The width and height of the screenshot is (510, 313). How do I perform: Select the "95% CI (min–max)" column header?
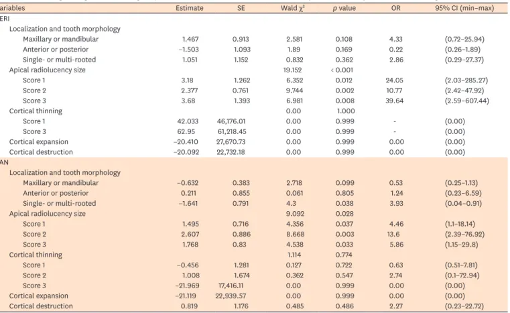(464, 8)
